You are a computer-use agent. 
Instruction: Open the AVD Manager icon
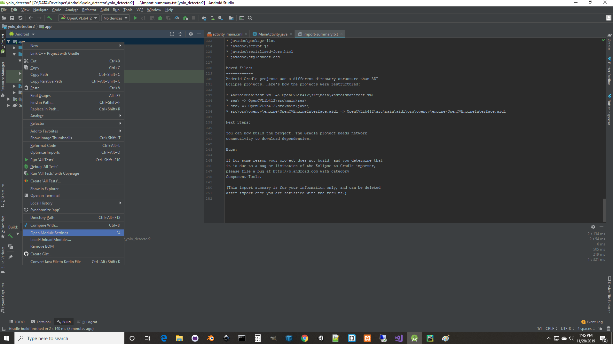(212, 18)
